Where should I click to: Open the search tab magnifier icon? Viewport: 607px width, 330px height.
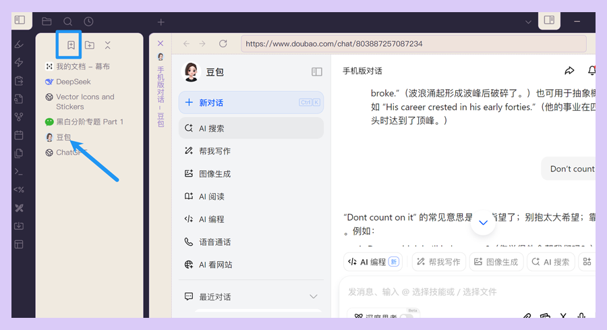tap(67, 22)
